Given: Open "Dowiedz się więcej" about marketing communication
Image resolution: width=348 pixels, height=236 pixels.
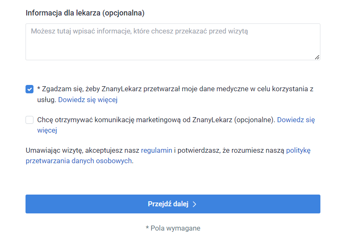Looking at the screenshot, I should (x=296, y=120).
